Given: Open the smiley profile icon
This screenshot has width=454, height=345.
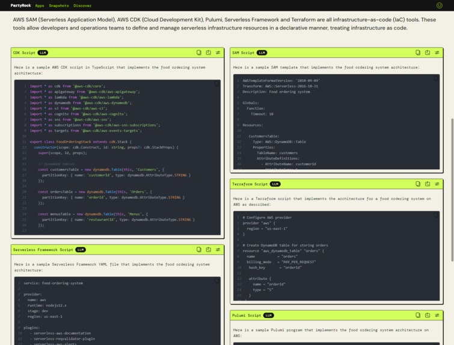Looking at the screenshot, I should tap(439, 5).
